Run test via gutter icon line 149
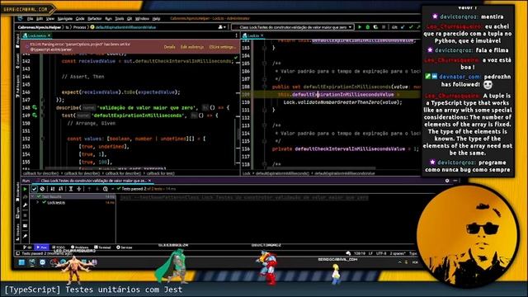This screenshot has height=297, width=528. point(35,115)
